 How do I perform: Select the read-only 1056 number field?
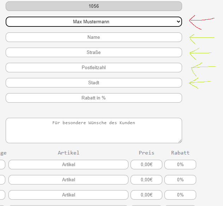(94, 6)
